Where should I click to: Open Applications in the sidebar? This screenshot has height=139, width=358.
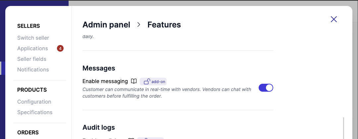[33, 48]
